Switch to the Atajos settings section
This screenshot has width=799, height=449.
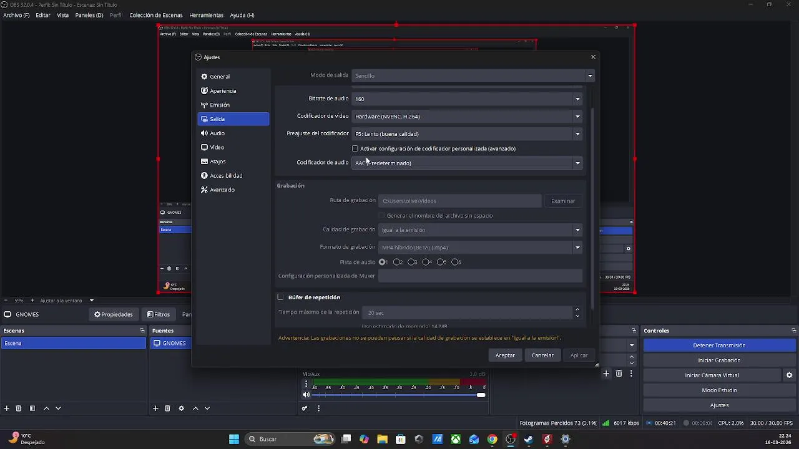tap(233, 162)
